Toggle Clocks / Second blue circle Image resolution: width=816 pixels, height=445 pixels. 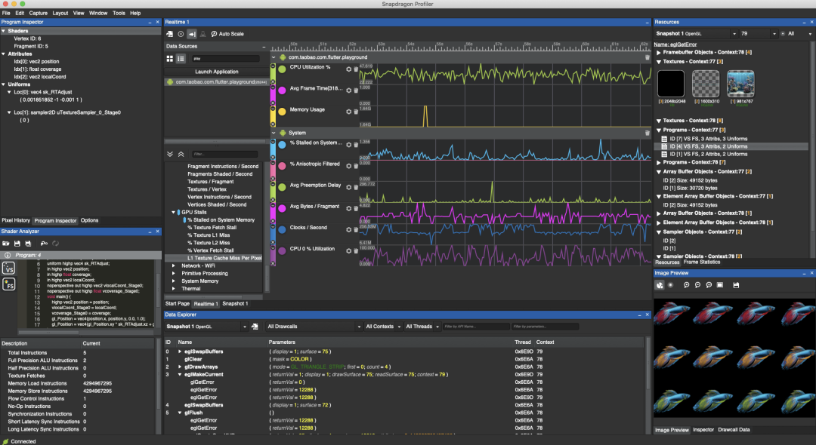pyautogui.click(x=282, y=229)
